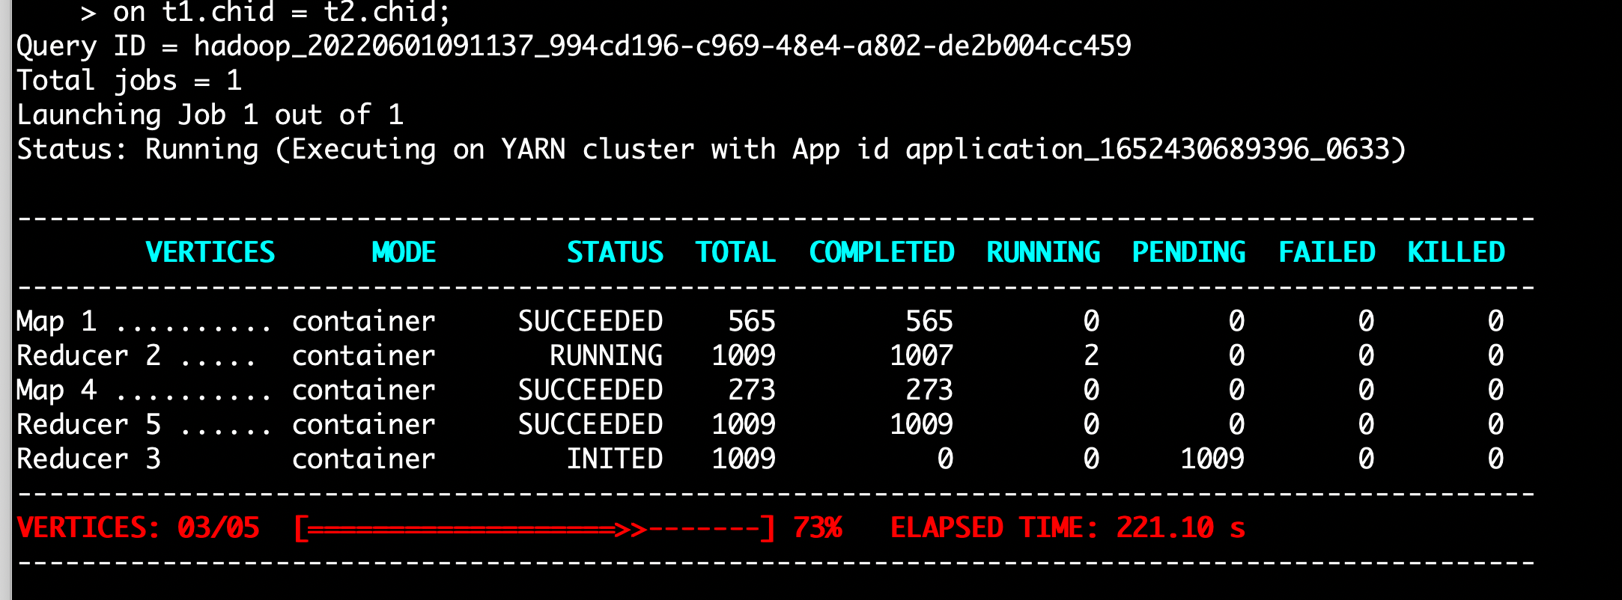Click the 'ELAPSED TIME: 221.10 s' text
This screenshot has height=600, width=1622.
click(x=1067, y=528)
